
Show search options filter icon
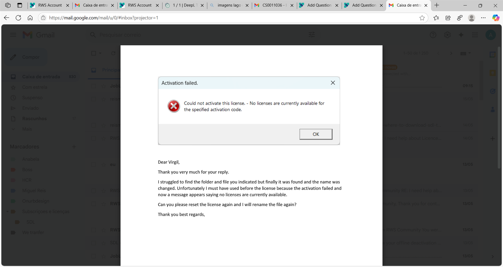coord(312,35)
